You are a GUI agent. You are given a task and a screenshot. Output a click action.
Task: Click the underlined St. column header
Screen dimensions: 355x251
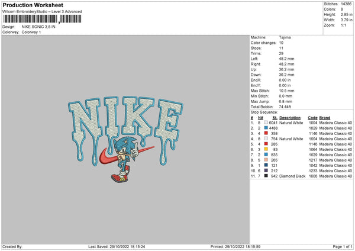[x=275, y=118]
